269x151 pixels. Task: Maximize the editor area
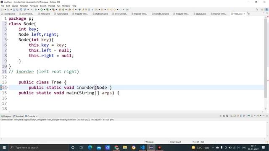coord(267,13)
